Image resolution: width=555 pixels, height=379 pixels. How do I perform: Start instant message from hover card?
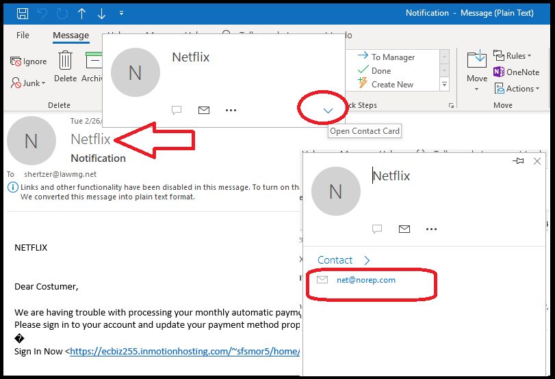point(177,110)
